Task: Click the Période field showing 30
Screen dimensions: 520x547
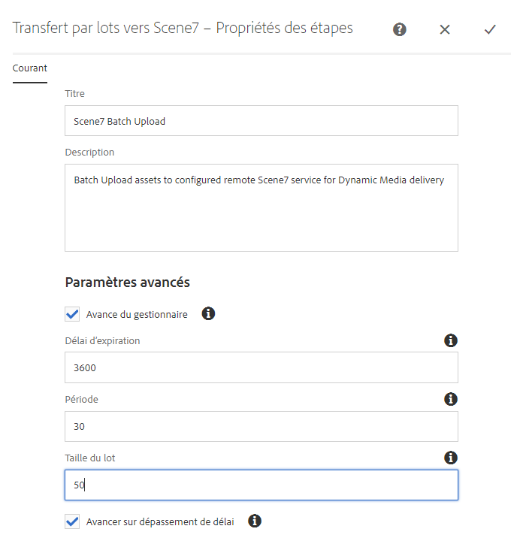Action: [x=262, y=426]
